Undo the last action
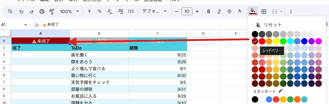The width and height of the screenshot is (329, 104). (21, 11)
